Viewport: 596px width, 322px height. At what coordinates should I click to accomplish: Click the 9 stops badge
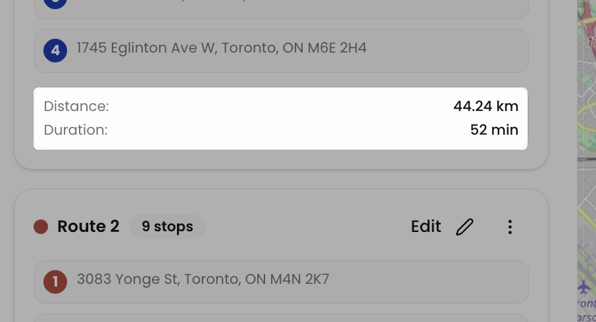coord(167,227)
